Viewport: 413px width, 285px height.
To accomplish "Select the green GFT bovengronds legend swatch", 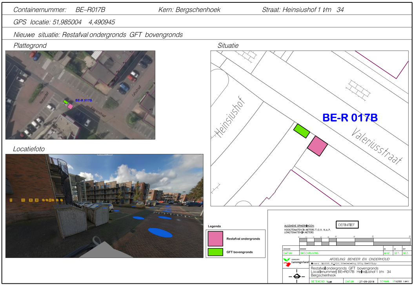I will (x=215, y=252).
